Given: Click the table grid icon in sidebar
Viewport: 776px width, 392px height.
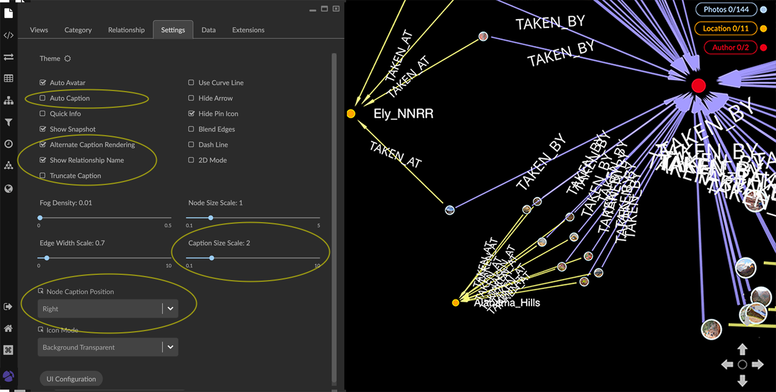Looking at the screenshot, I should pyautogui.click(x=8, y=78).
